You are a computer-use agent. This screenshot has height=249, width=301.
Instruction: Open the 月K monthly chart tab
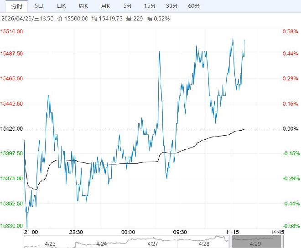pos(105,6)
